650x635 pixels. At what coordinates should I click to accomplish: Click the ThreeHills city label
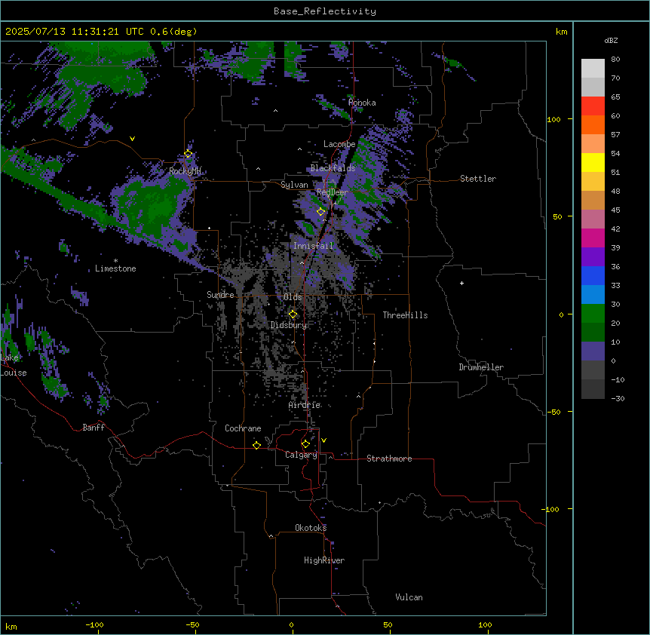point(405,315)
